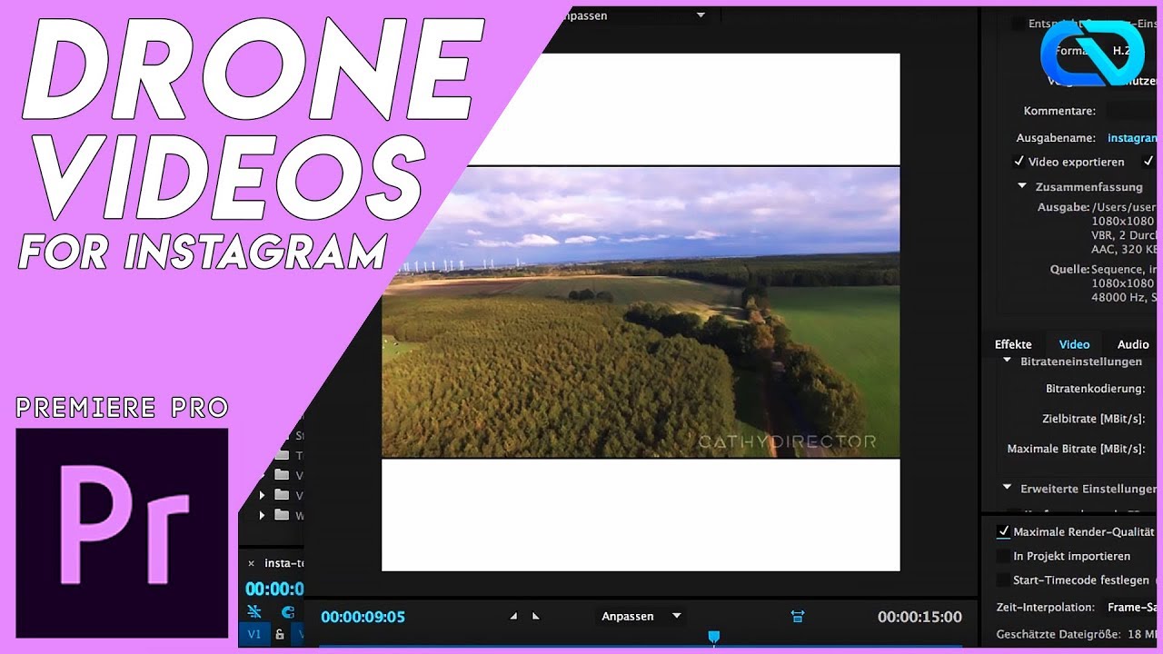This screenshot has width=1163, height=654.
Task: Toggle the checkbox right of Video exportieren
Action: click(x=1148, y=162)
